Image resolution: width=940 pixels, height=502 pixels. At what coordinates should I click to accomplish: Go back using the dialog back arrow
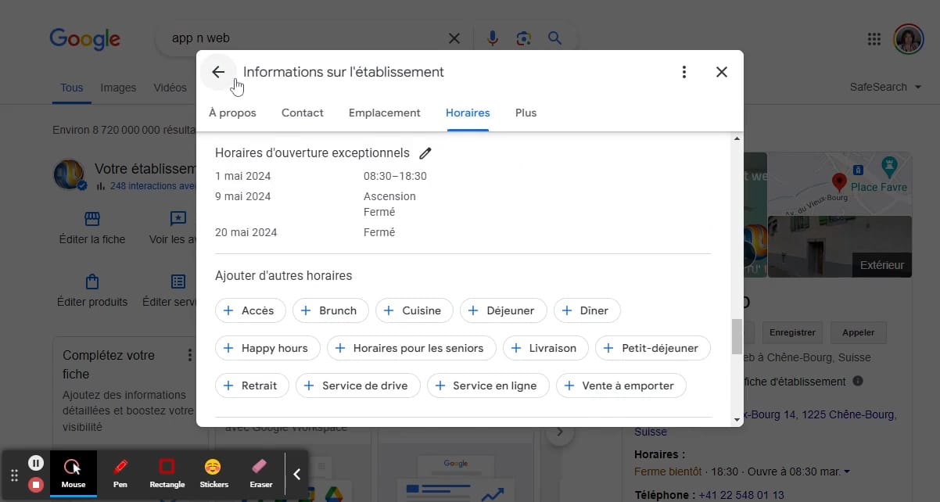[218, 72]
